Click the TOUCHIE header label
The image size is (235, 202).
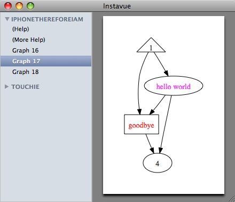coord(25,87)
